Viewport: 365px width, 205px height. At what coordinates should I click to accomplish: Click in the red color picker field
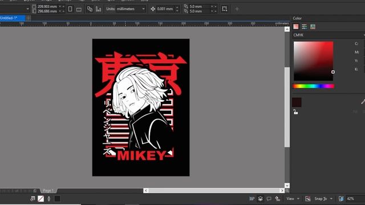pyautogui.click(x=313, y=61)
